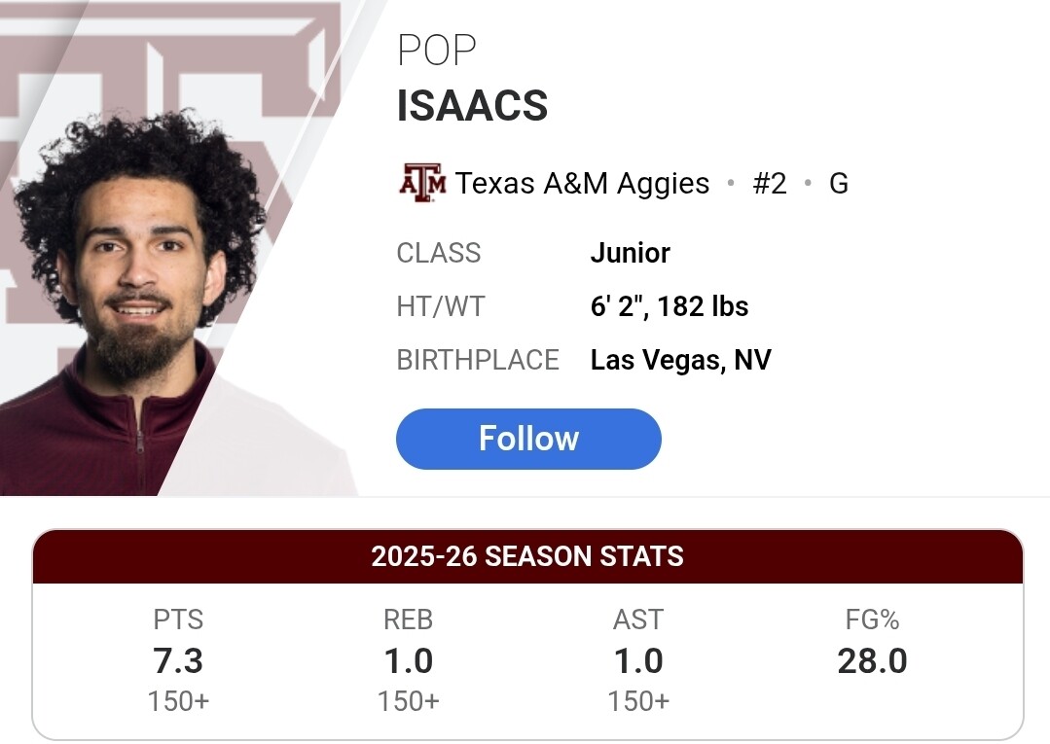The width and height of the screenshot is (1050, 744).
Task: Click the 150+ rank under AST
Action: point(638,701)
